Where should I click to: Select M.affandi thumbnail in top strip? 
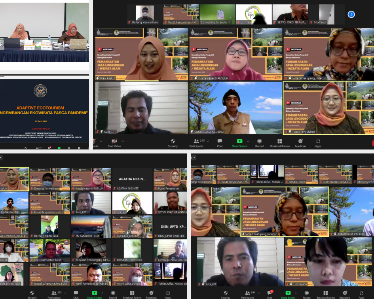point(326,15)
